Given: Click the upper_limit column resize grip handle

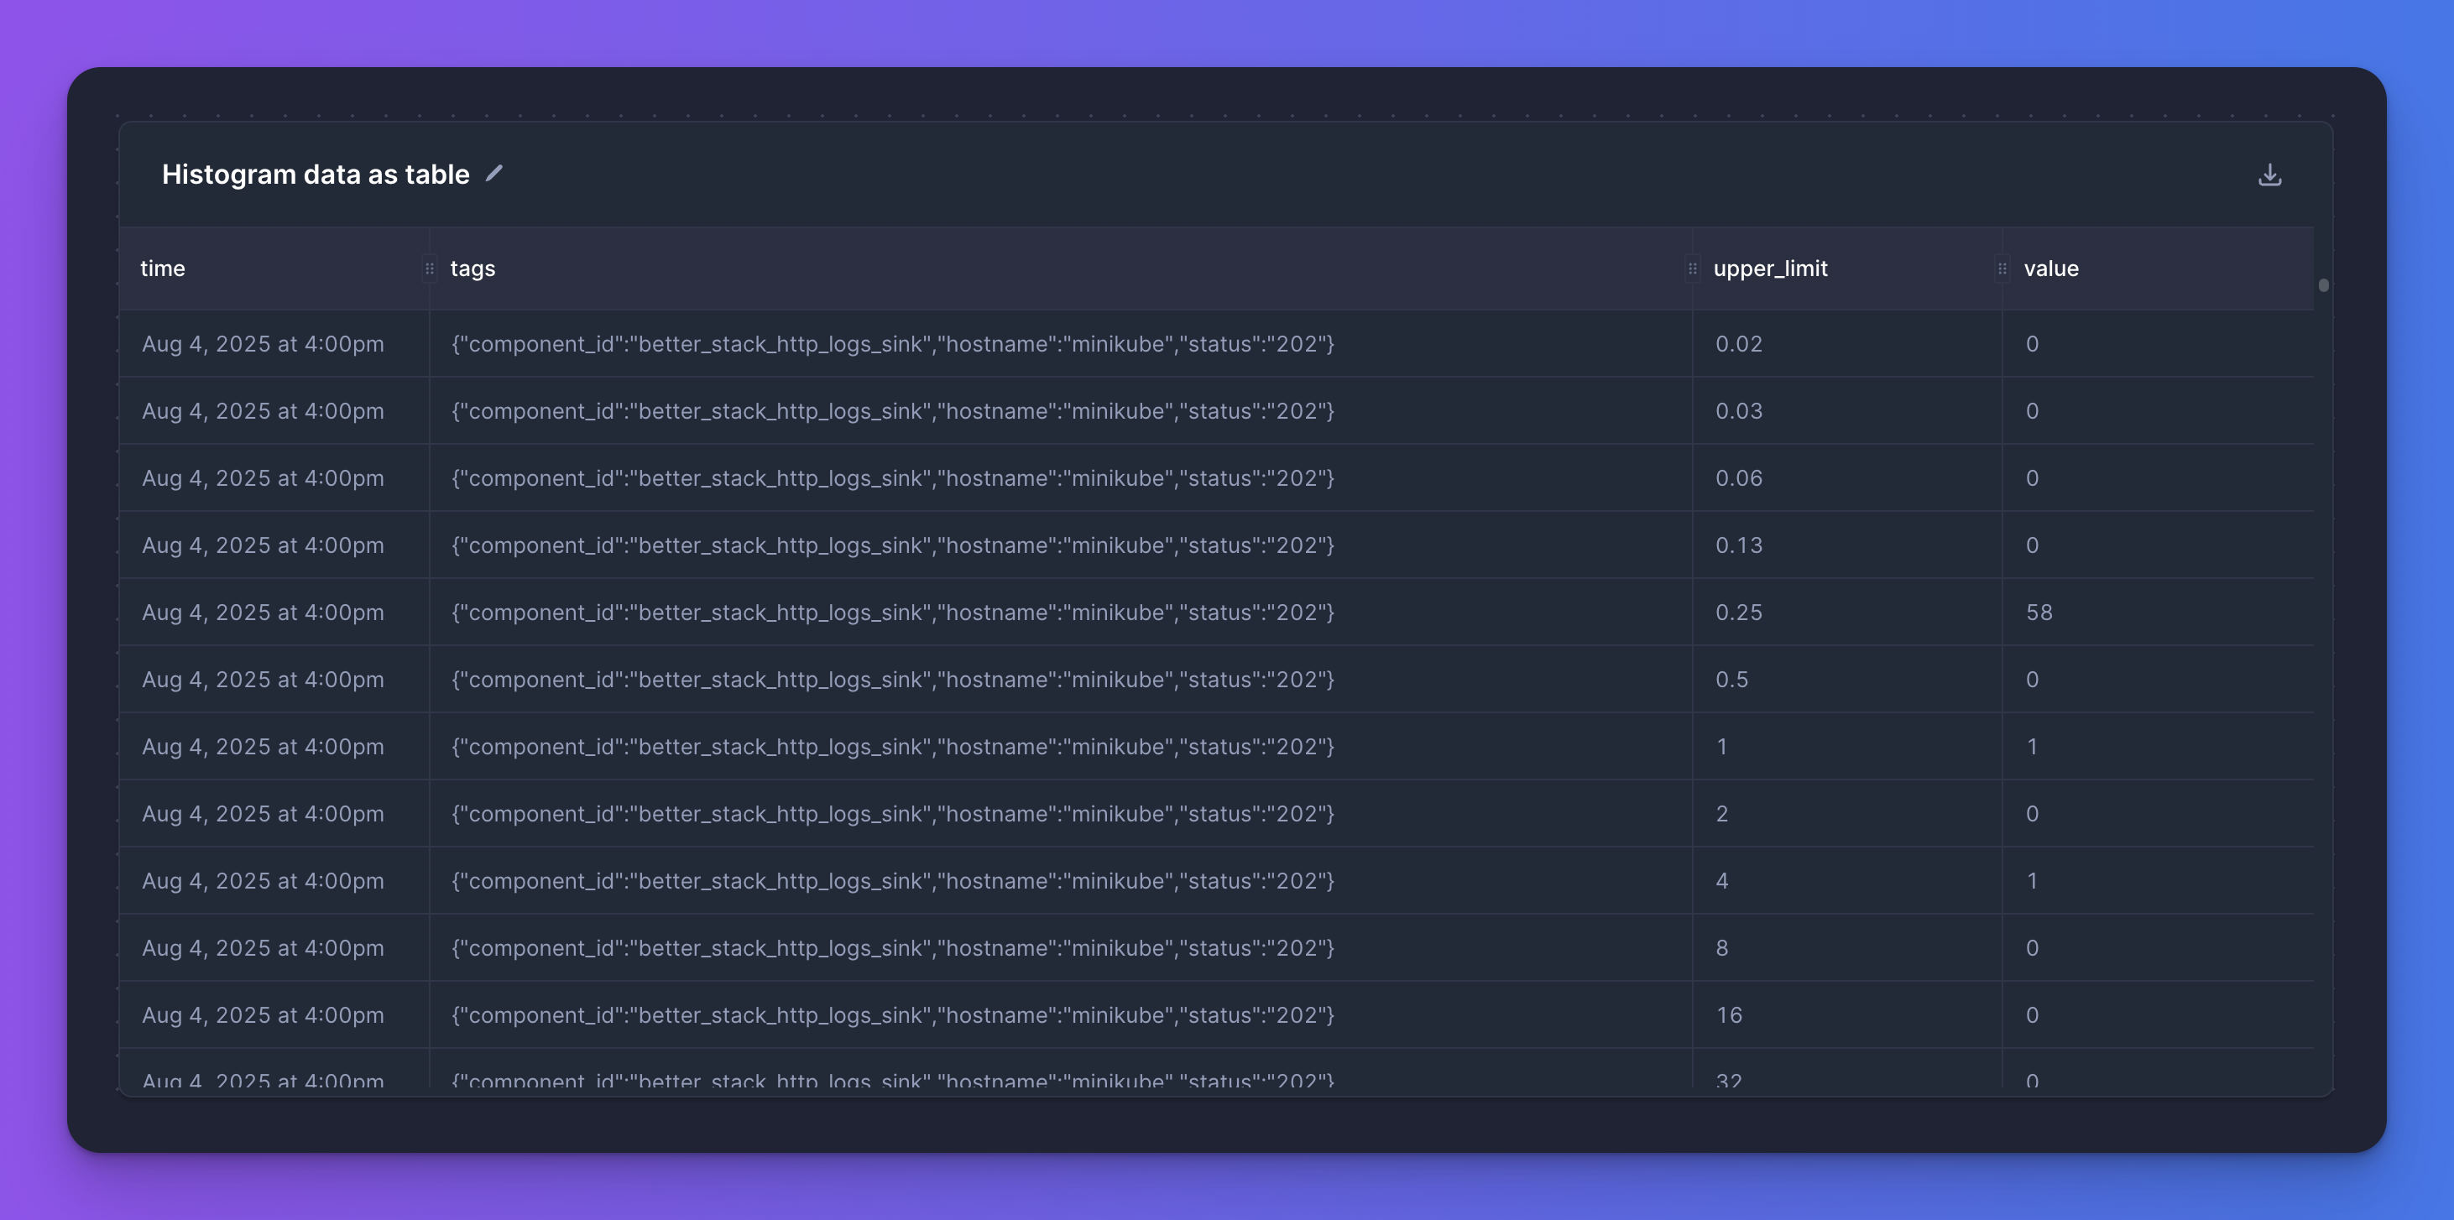Looking at the screenshot, I should (x=2002, y=269).
